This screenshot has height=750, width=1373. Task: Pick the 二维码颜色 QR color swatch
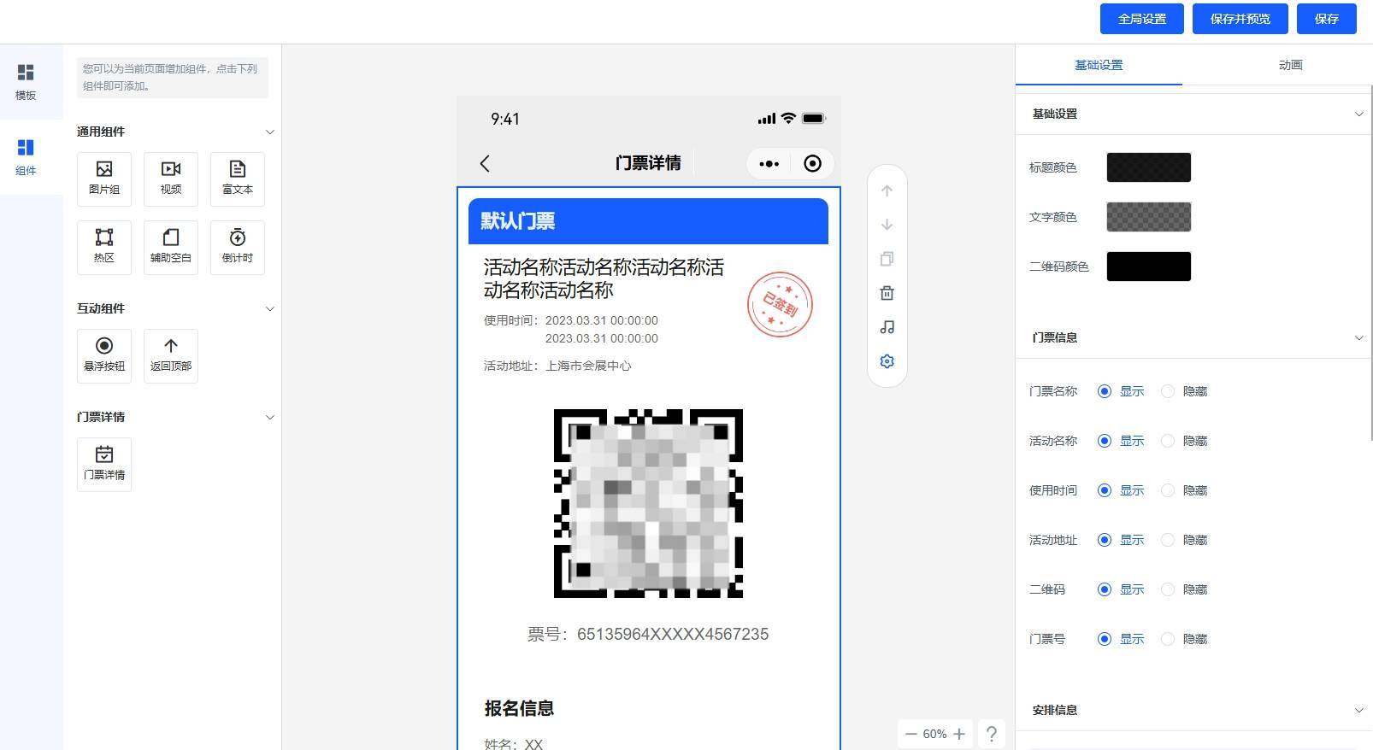point(1148,267)
